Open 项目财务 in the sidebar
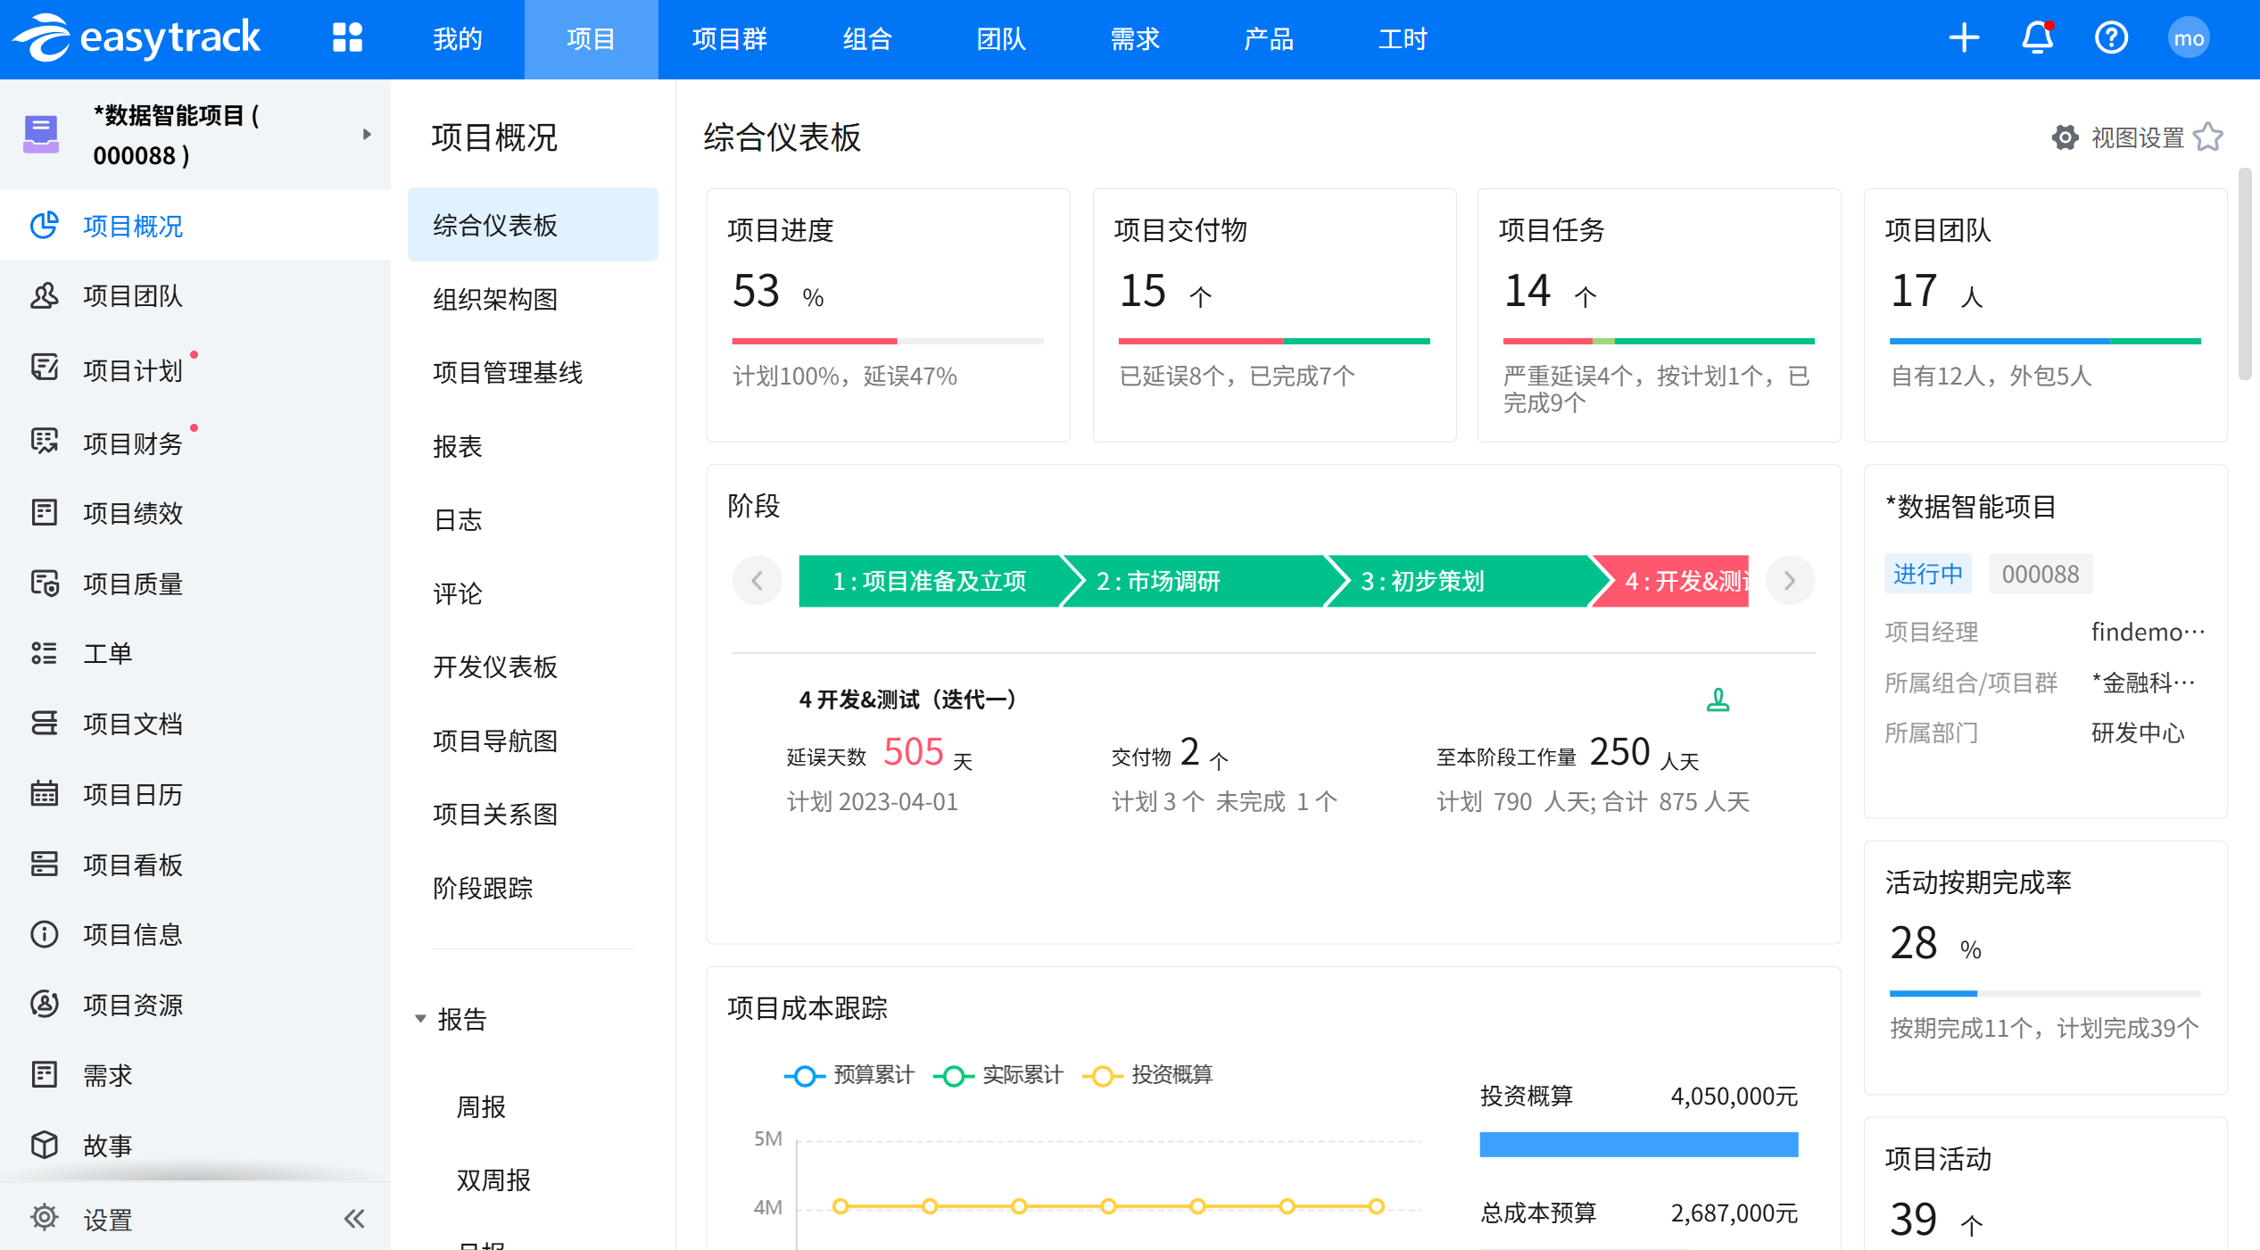Image resolution: width=2260 pixels, height=1250 pixels. 133,443
